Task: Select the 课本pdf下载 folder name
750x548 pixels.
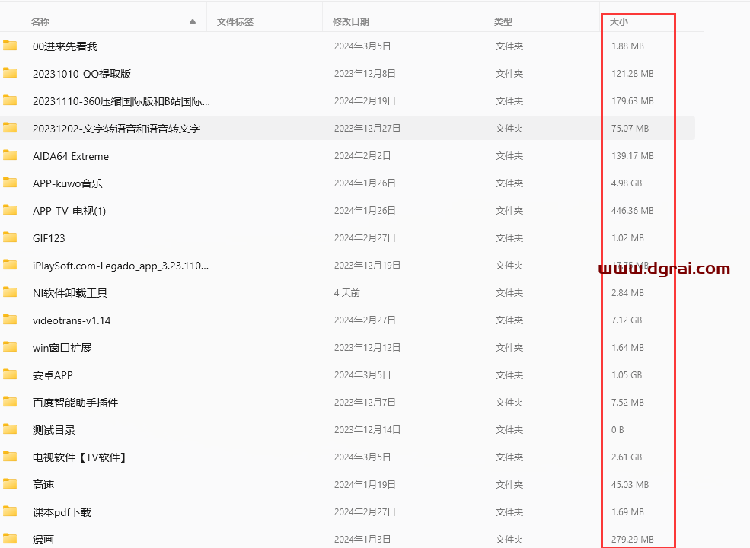Action: [x=62, y=512]
